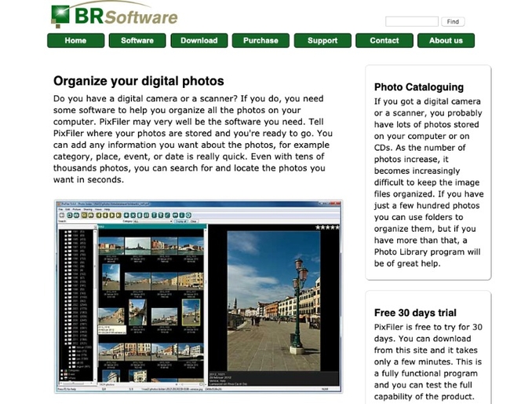The image size is (510, 404).
Task: Open the Purchase page
Action: click(260, 40)
